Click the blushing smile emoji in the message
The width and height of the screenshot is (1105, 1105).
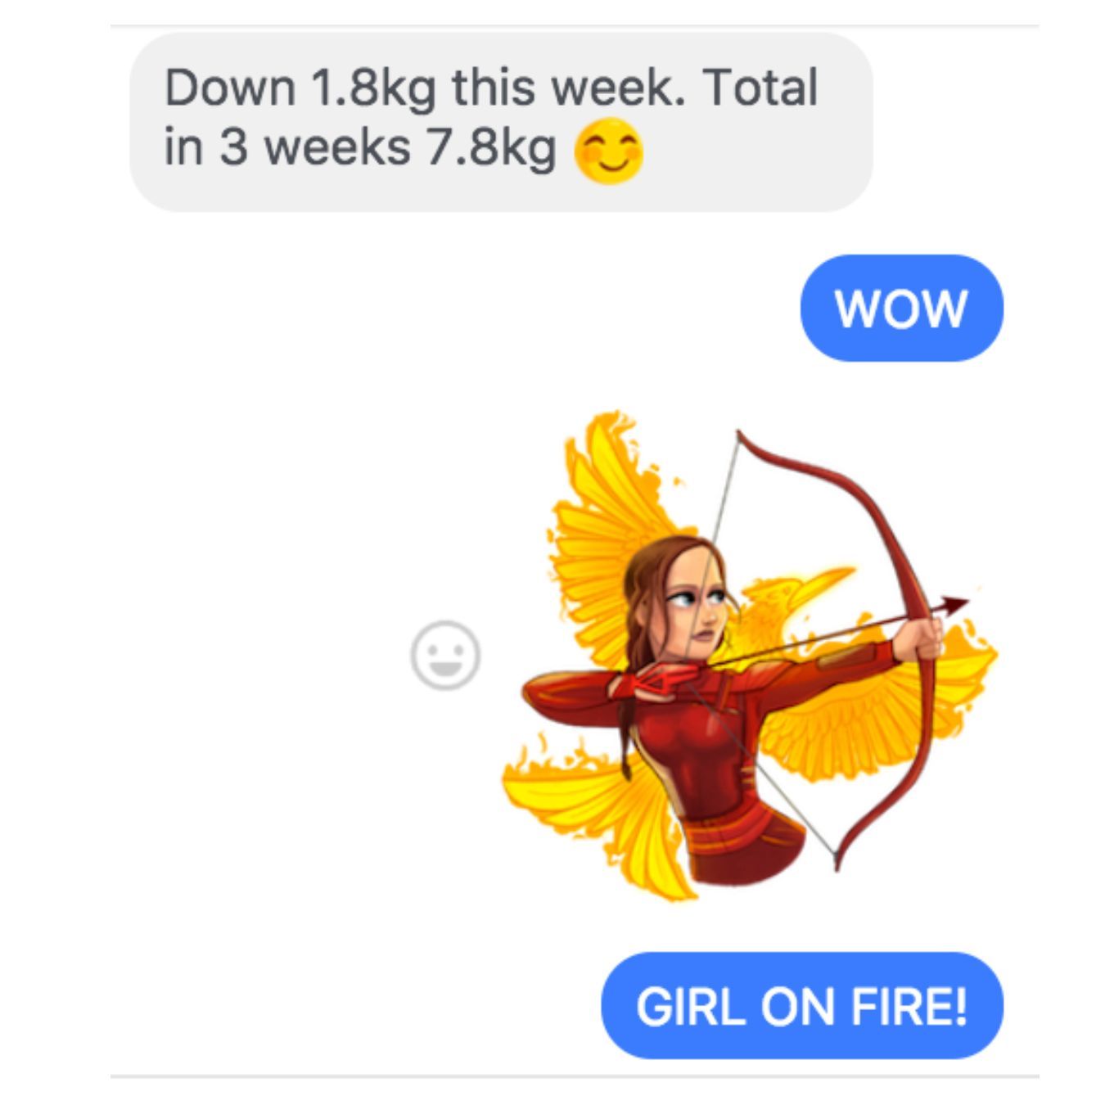coord(609,151)
